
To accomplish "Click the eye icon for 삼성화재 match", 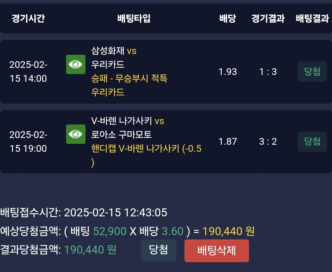I will pos(76,64).
